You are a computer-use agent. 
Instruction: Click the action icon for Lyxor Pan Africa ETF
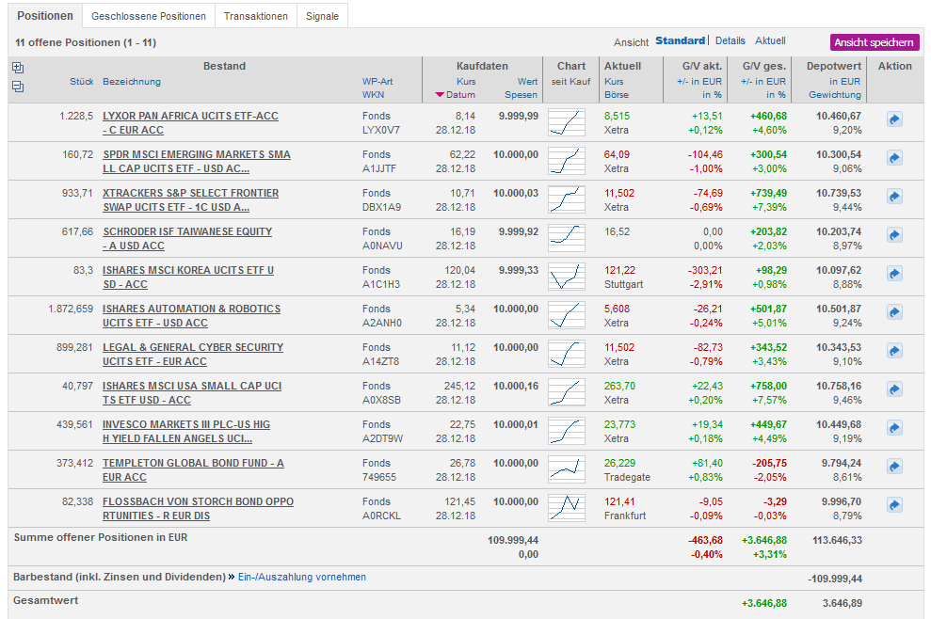894,120
